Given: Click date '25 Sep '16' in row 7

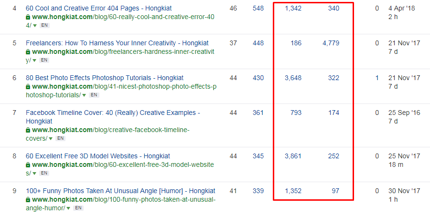Looking at the screenshot, I should click(404, 113).
